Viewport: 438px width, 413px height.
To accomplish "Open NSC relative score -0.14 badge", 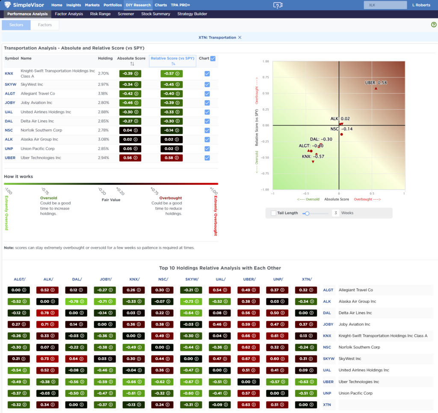I will click(172, 130).
